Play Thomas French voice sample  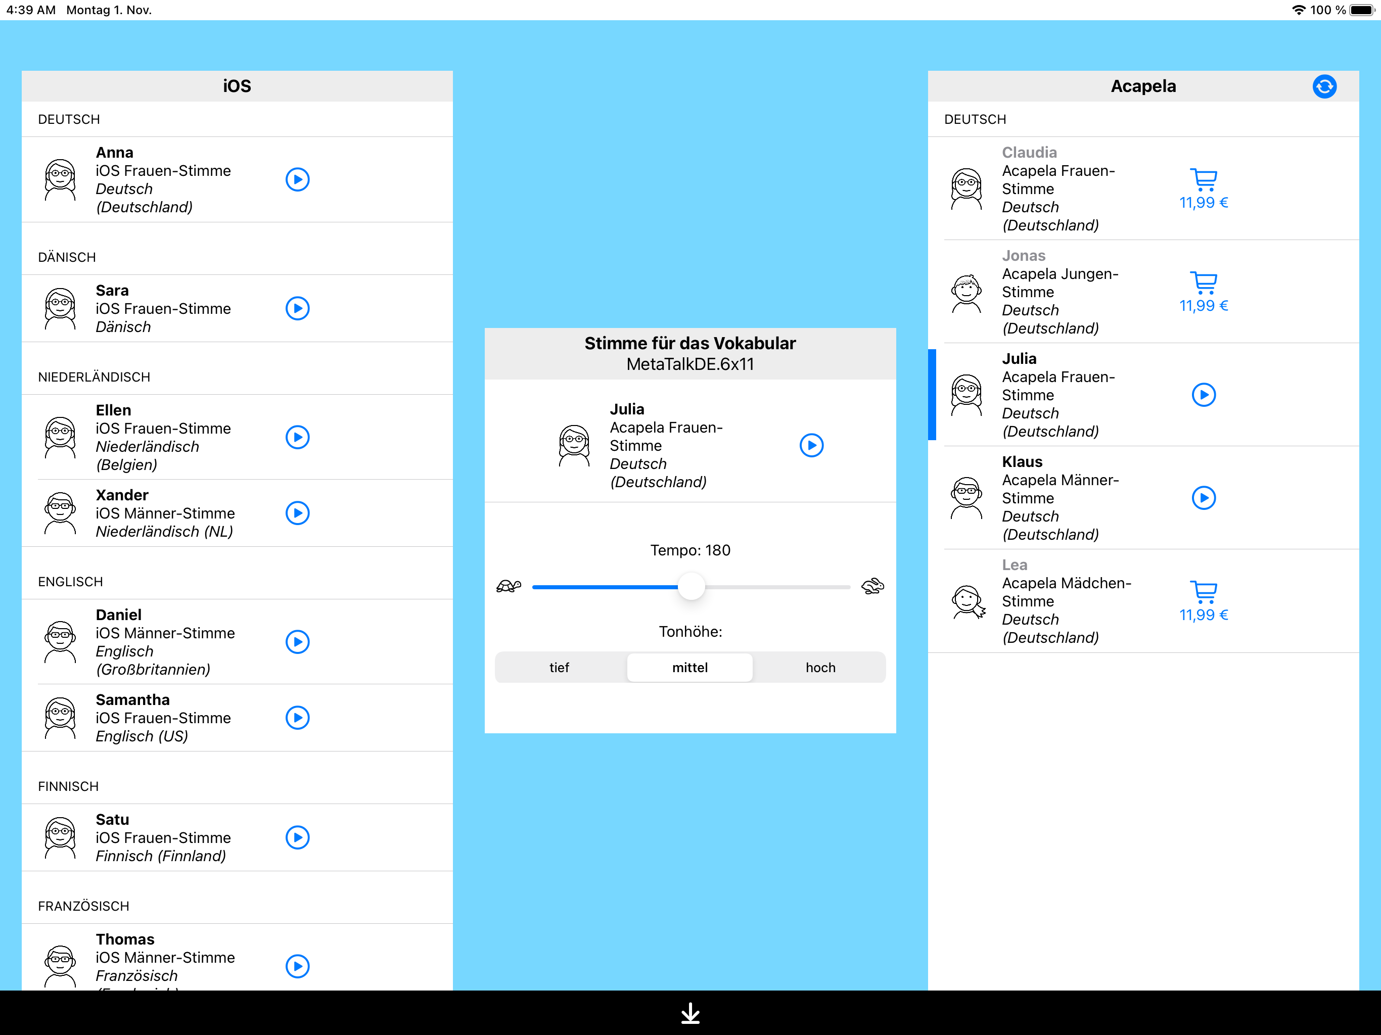(298, 966)
